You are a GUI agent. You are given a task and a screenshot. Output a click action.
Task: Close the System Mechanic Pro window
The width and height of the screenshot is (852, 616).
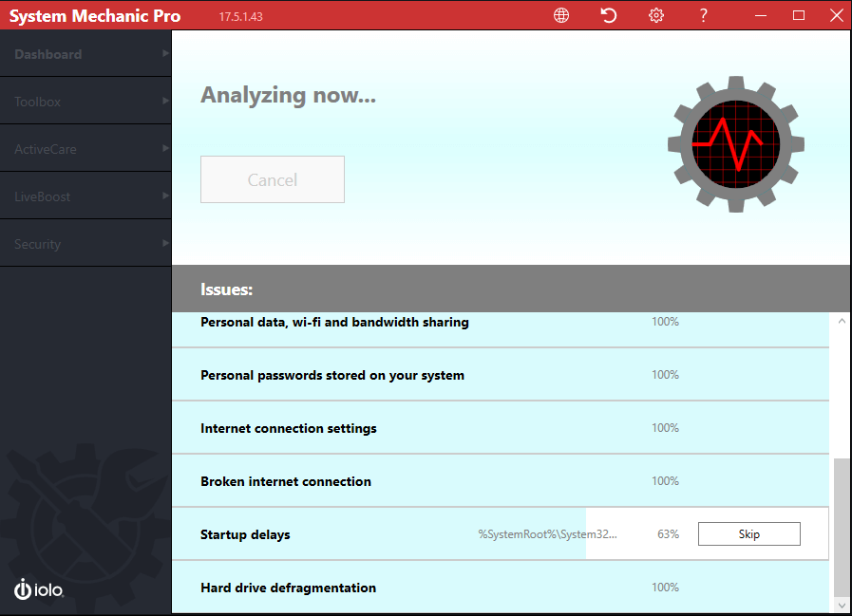pos(837,15)
